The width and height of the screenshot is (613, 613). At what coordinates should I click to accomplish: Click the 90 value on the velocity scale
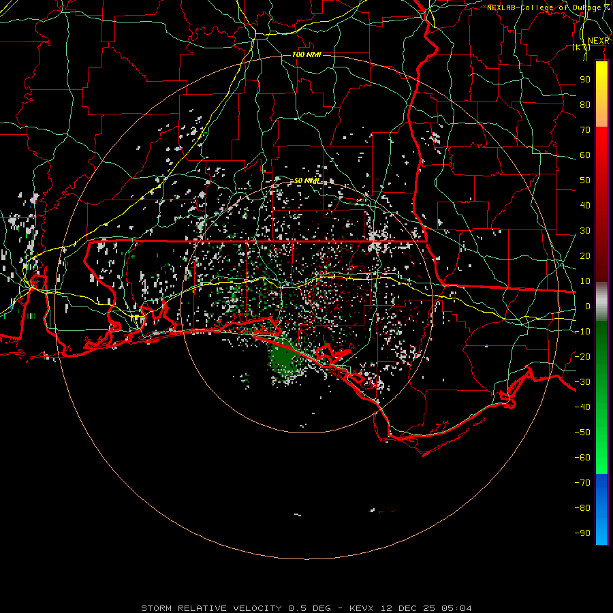point(585,80)
